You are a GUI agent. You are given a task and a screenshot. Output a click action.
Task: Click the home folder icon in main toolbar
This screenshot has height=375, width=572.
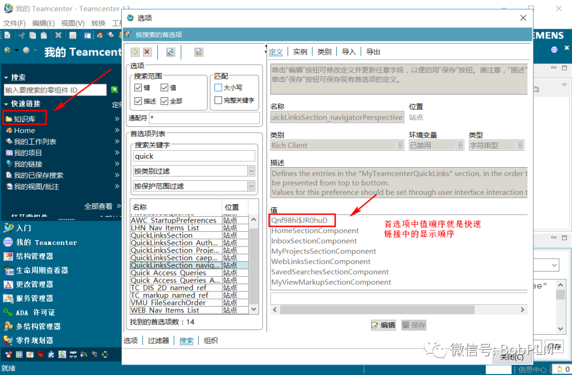coord(100,35)
